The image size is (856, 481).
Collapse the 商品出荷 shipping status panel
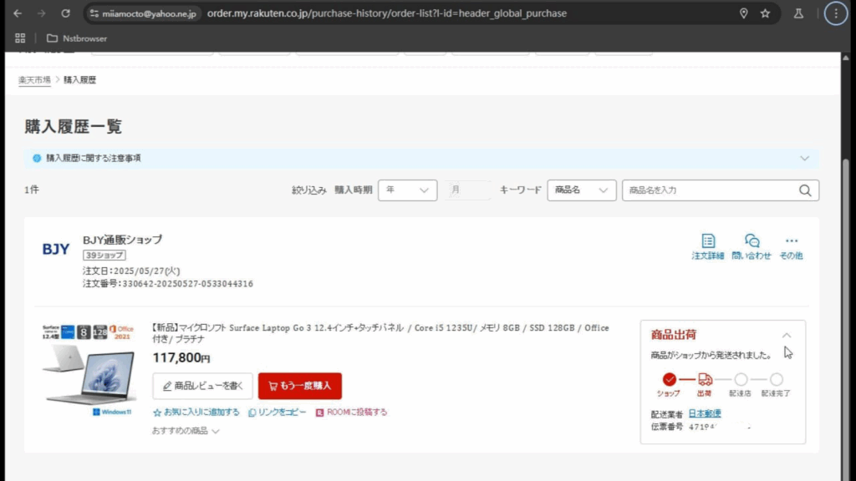(786, 335)
